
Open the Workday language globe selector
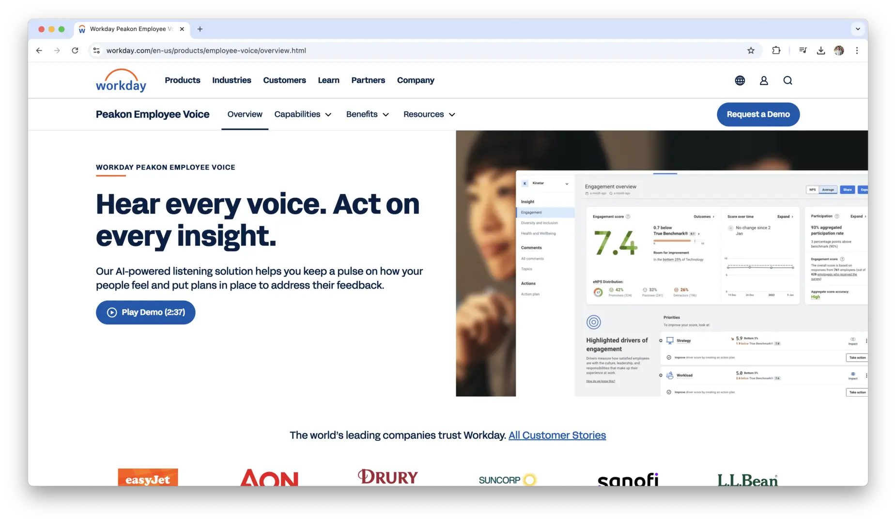[740, 80]
